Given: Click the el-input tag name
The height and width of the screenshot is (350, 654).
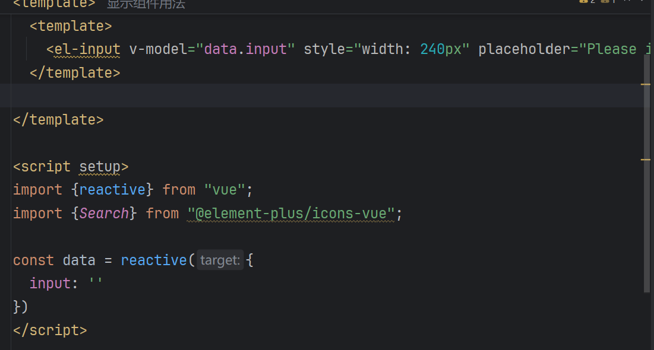Looking at the screenshot, I should [87, 49].
